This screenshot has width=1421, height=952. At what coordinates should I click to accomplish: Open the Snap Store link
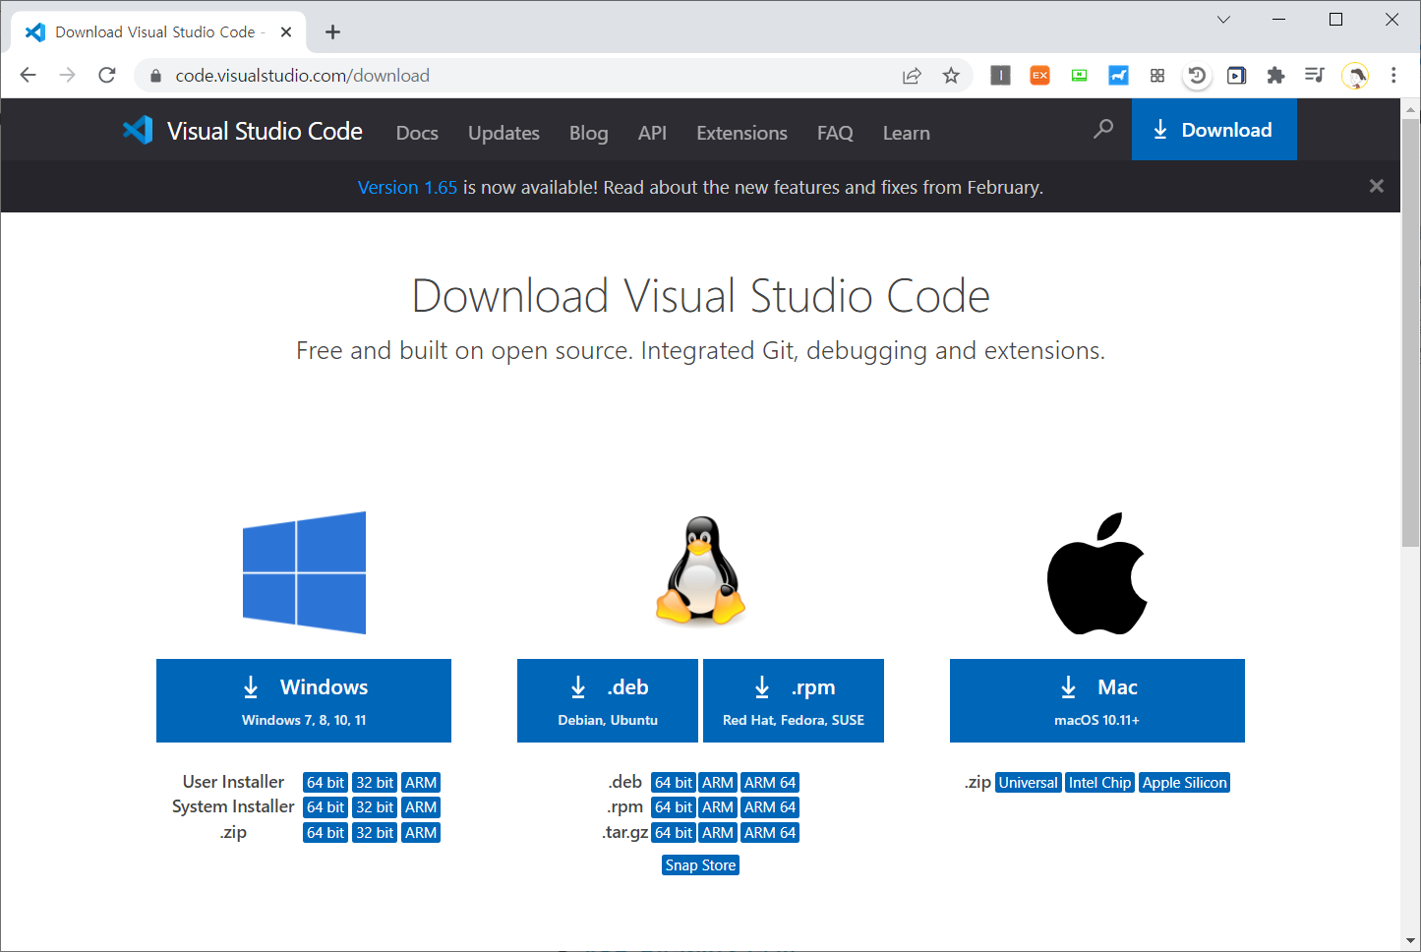point(700,865)
